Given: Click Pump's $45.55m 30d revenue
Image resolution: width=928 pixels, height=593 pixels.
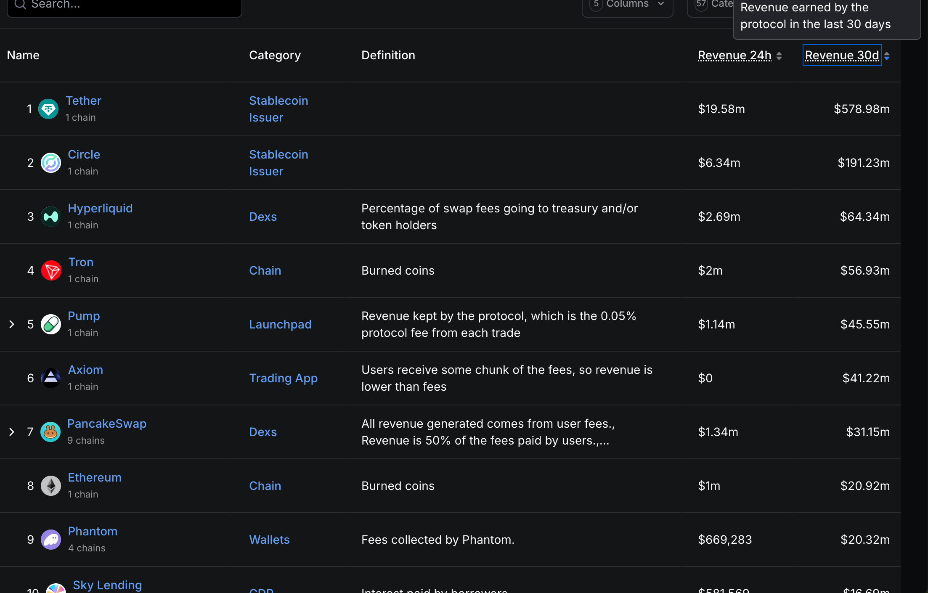Looking at the screenshot, I should click(865, 324).
